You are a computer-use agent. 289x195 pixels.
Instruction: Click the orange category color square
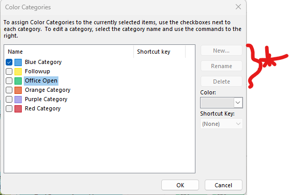(18, 90)
